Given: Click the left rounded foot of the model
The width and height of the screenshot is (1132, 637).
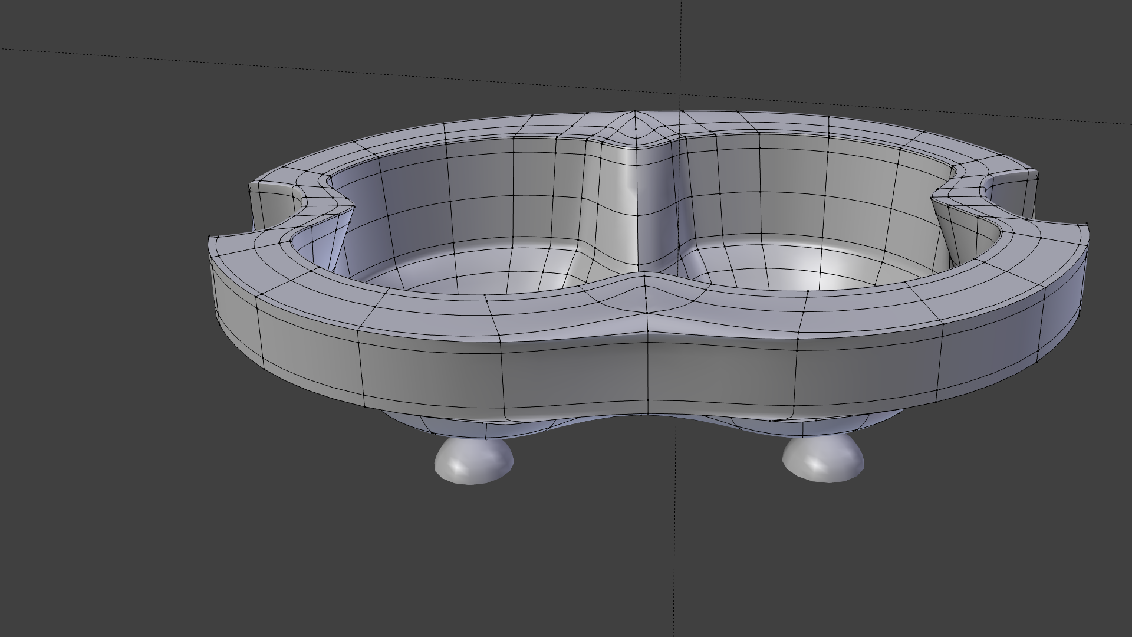Looking at the screenshot, I should coord(474,461).
